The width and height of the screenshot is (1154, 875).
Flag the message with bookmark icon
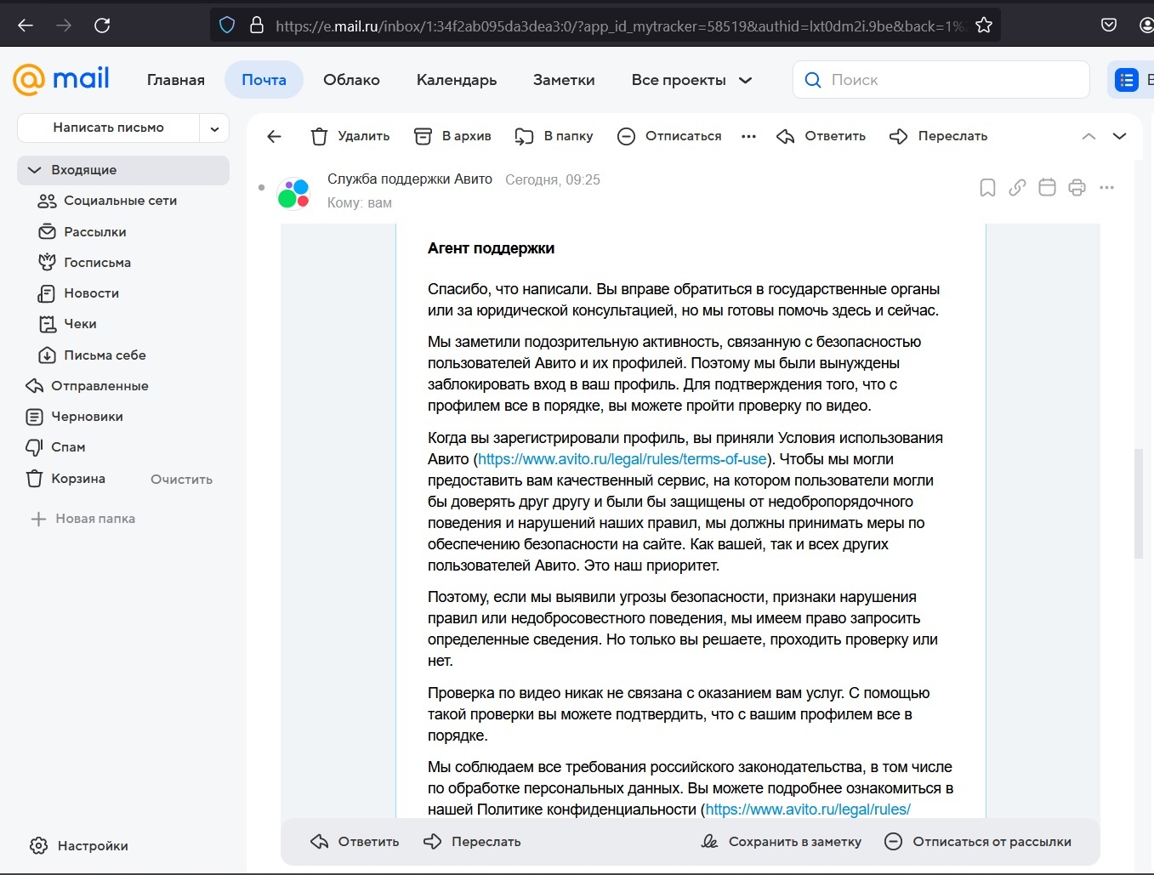(987, 187)
